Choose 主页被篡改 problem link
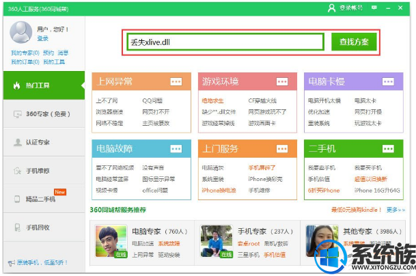Screen dimensions: 416x276 coord(156,123)
